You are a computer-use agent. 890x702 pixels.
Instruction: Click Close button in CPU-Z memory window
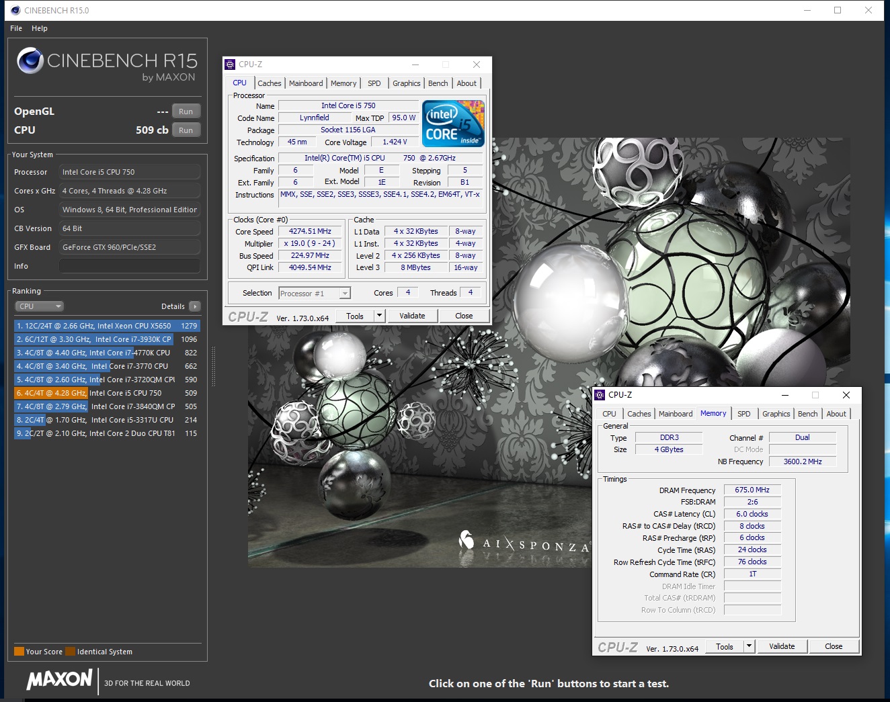(834, 646)
